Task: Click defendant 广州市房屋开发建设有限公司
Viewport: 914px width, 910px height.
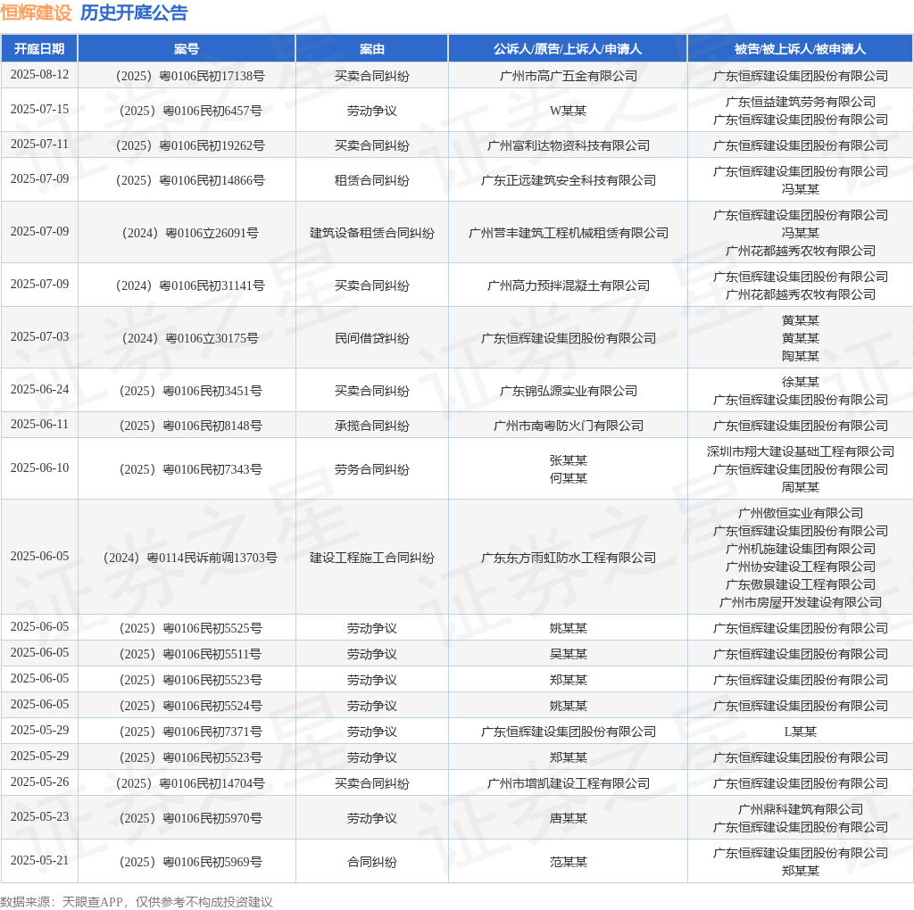Action: tap(801, 602)
